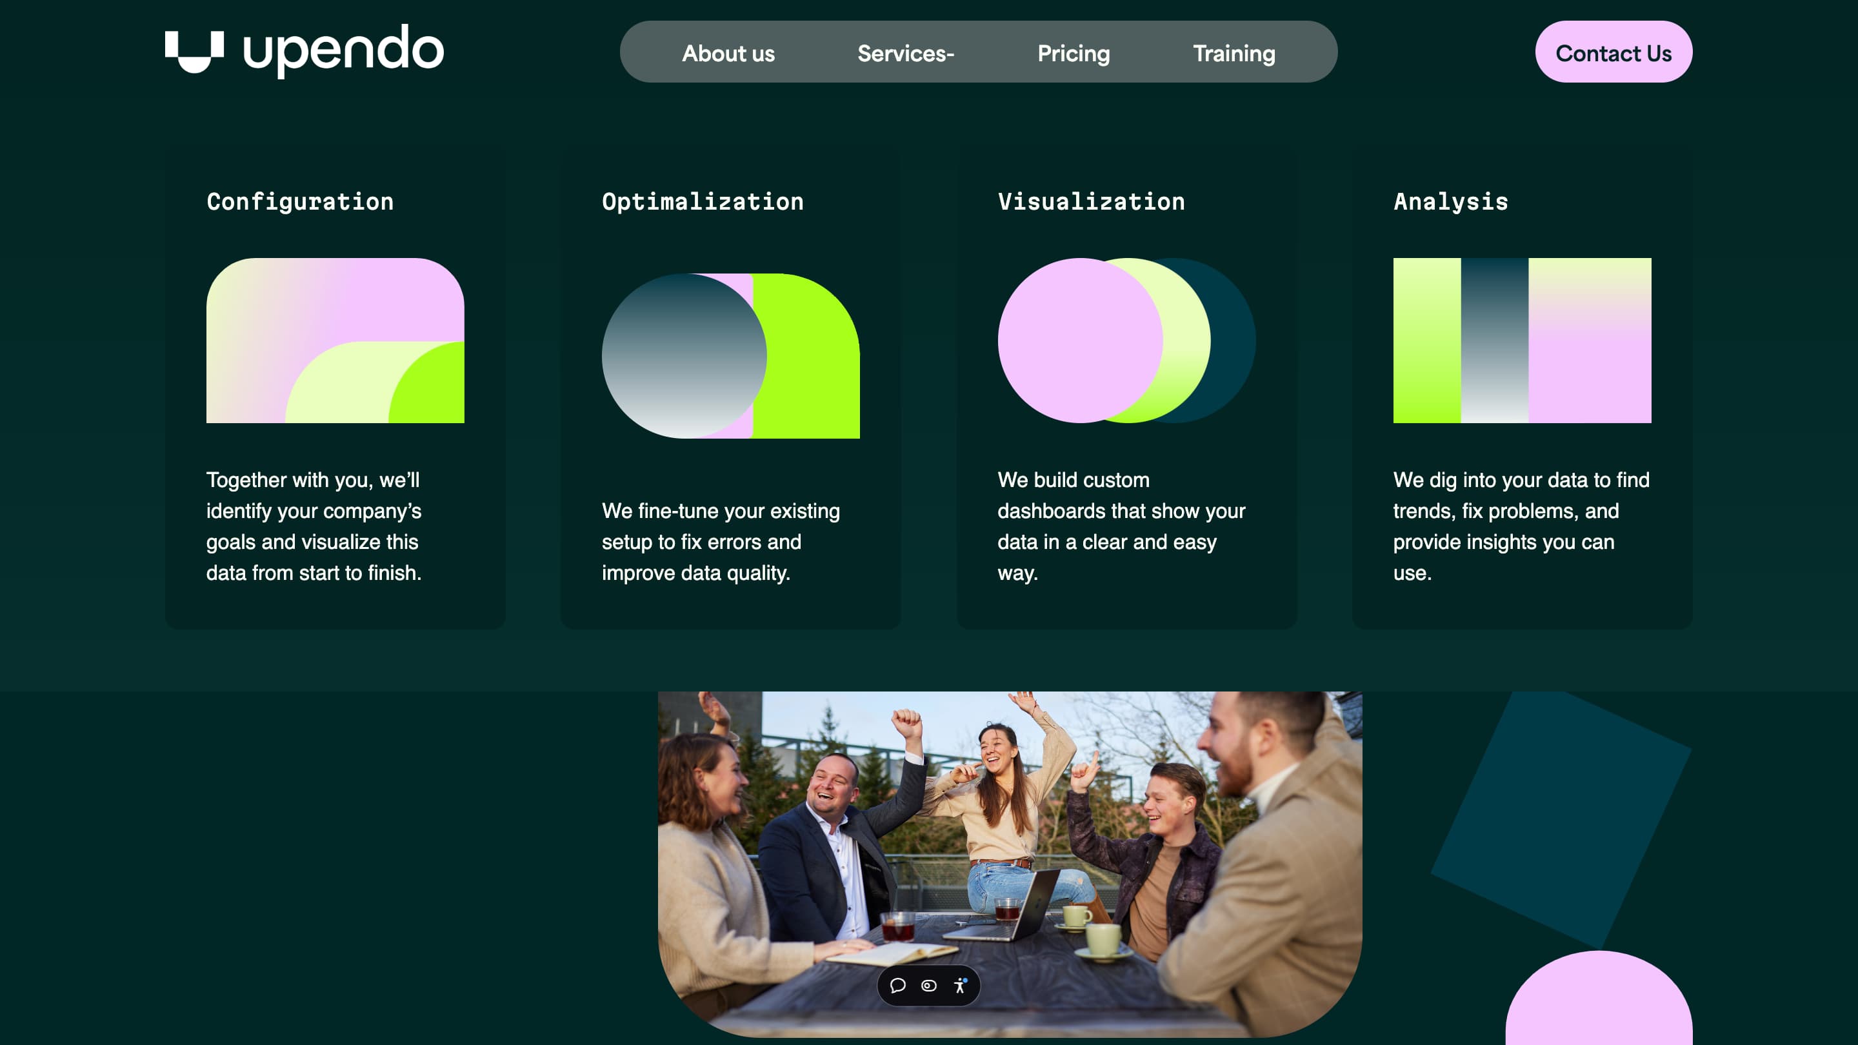Image resolution: width=1858 pixels, height=1045 pixels.
Task: Open the comment bubble tool
Action: [897, 985]
